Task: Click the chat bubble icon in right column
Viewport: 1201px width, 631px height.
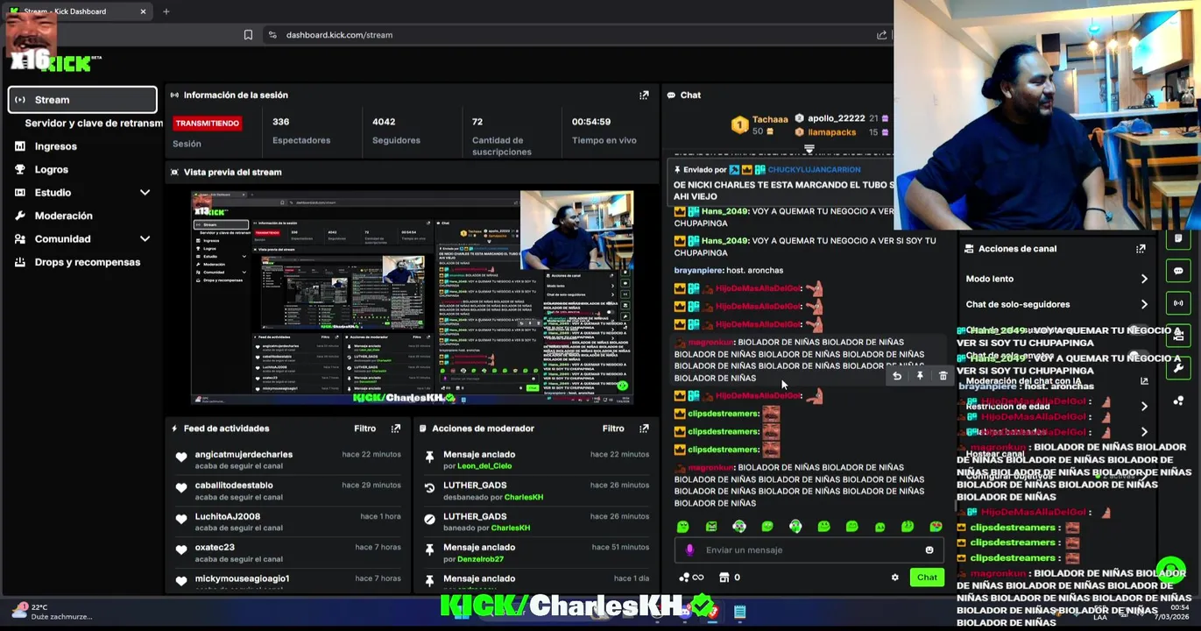Action: 1178,271
